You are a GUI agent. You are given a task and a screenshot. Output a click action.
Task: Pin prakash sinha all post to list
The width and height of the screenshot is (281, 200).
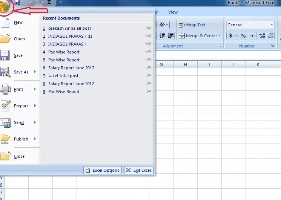coord(148,28)
